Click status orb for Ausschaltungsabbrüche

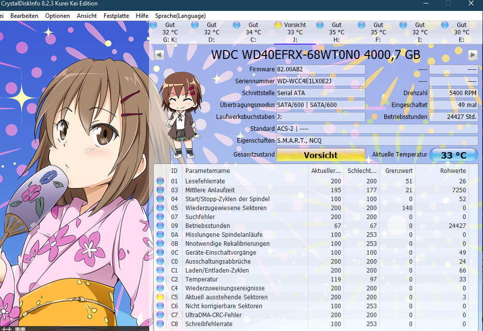(x=160, y=262)
